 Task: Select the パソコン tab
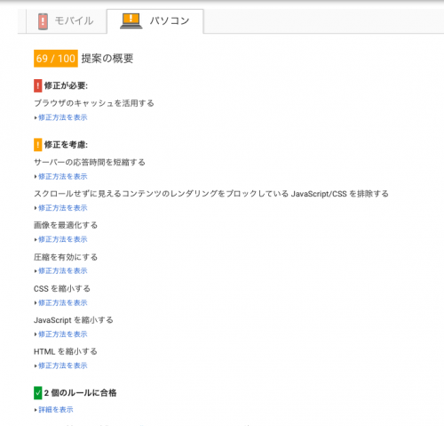tap(155, 21)
